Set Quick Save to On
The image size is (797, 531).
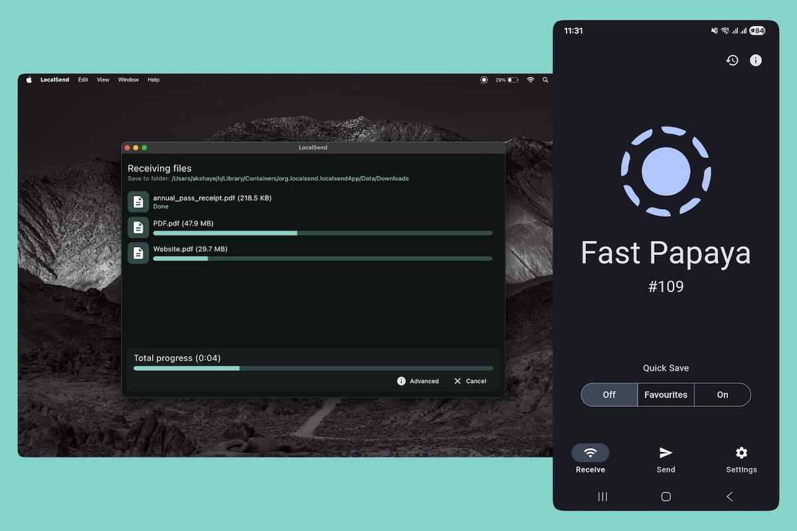click(x=723, y=394)
